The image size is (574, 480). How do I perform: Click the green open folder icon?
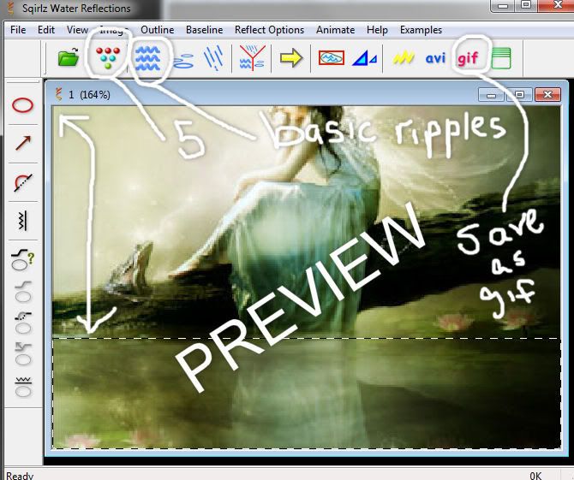pyautogui.click(x=69, y=58)
